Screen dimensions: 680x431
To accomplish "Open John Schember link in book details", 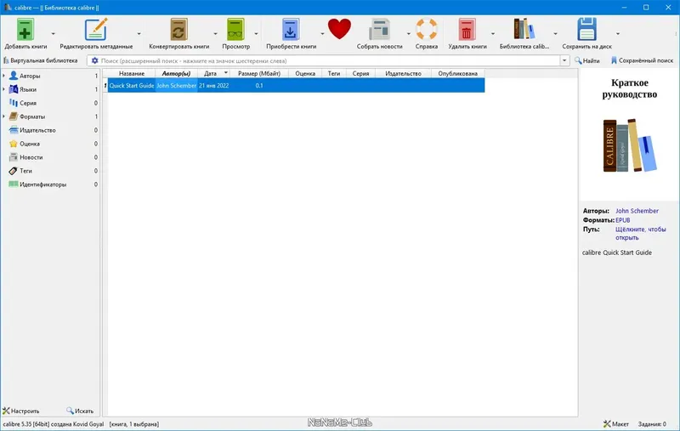I will 637,211.
